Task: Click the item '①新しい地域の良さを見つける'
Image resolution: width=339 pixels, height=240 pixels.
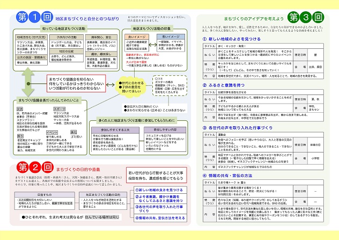Action: pos(160,190)
